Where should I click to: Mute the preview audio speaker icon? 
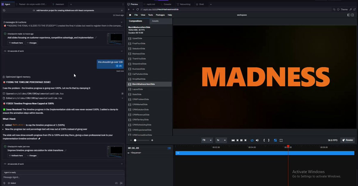tap(257, 140)
